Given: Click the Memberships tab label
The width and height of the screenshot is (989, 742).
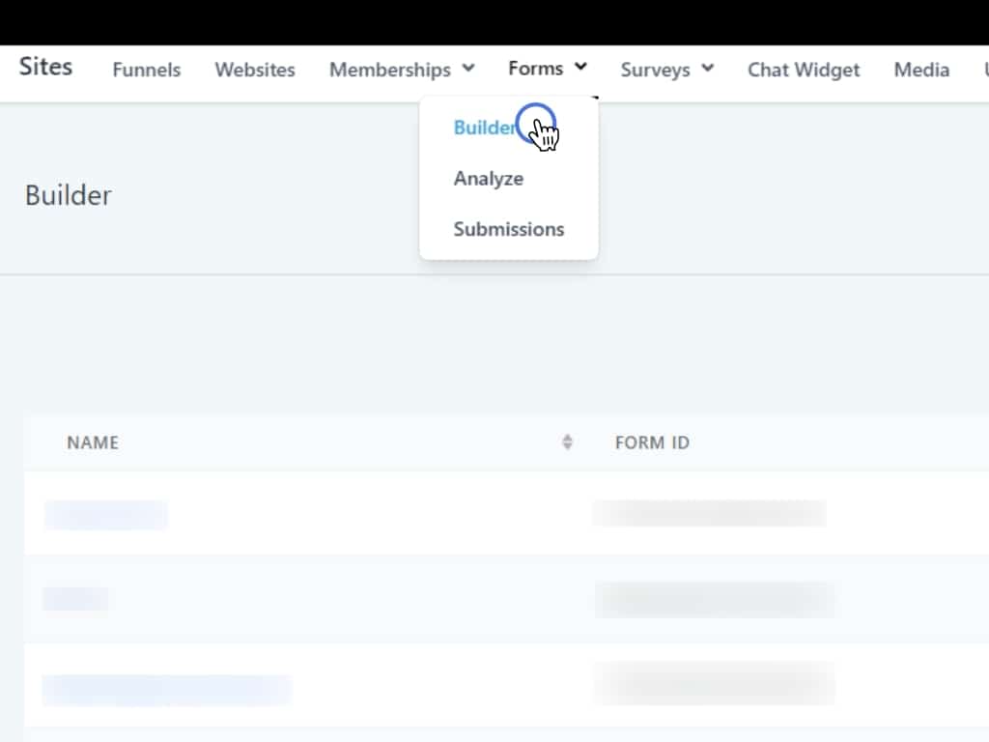Looking at the screenshot, I should click(390, 70).
